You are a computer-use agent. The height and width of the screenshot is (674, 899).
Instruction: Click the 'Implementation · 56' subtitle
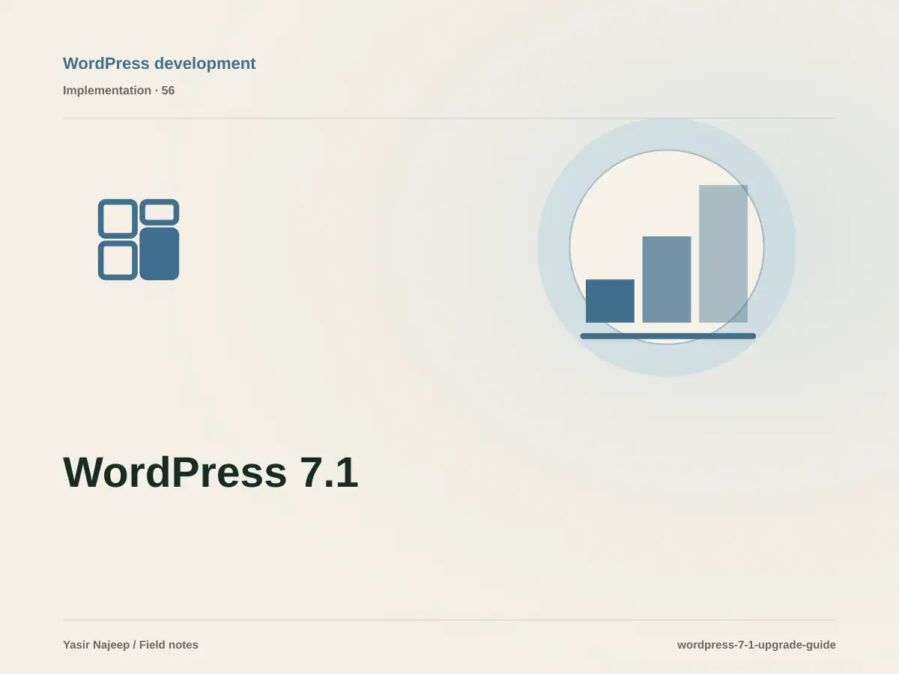click(118, 91)
